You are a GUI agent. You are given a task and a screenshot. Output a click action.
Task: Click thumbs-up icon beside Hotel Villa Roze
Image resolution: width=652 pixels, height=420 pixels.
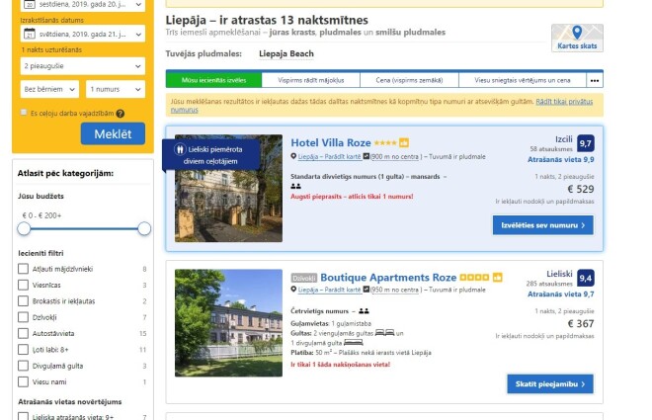(404, 142)
